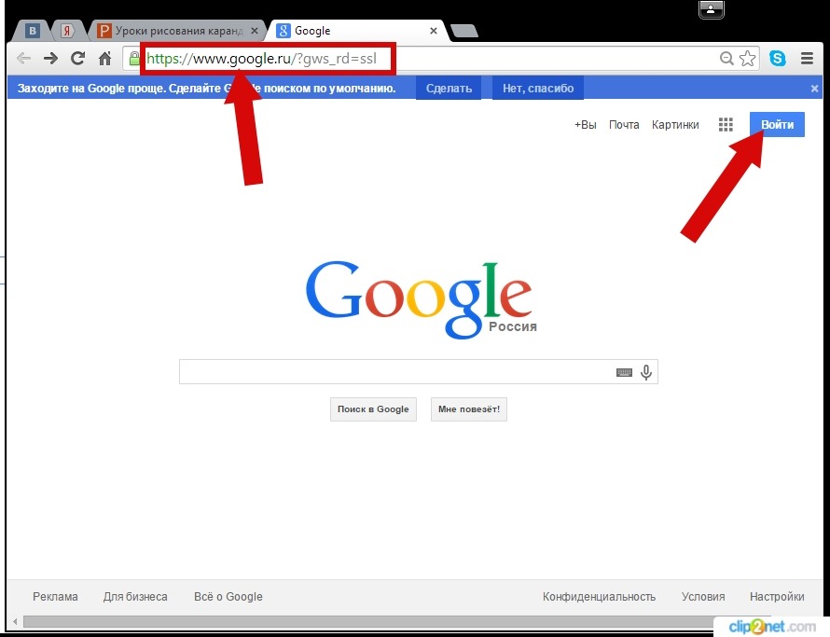The height and width of the screenshot is (637, 830).
Task: Reload the current Google page
Action: (78, 58)
